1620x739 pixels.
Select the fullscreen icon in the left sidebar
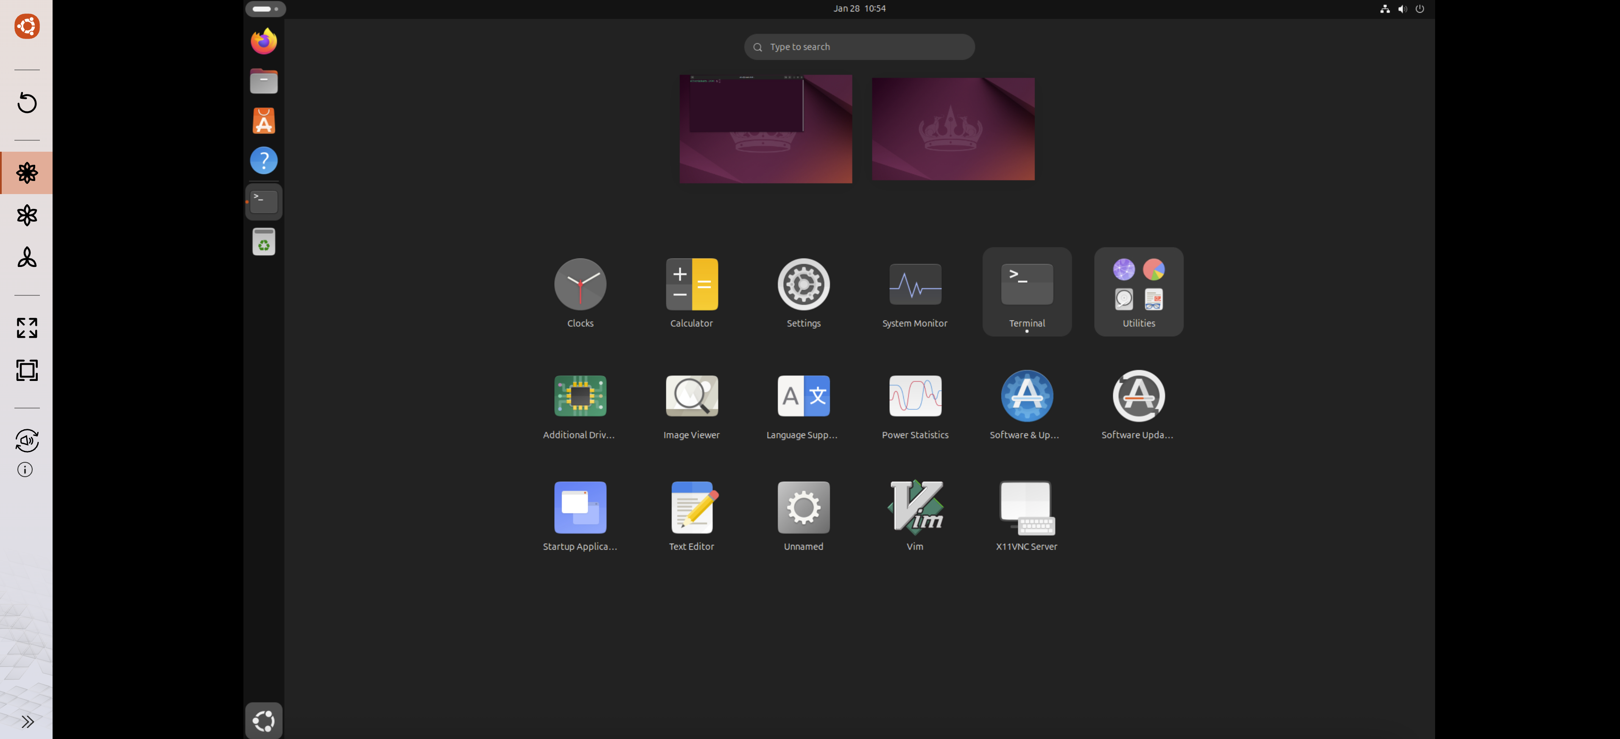26,328
